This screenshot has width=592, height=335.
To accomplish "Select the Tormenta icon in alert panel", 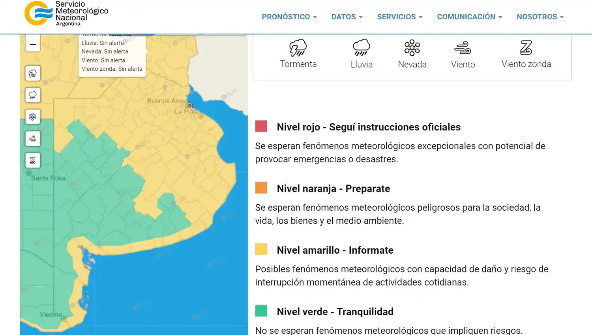I will point(298,48).
